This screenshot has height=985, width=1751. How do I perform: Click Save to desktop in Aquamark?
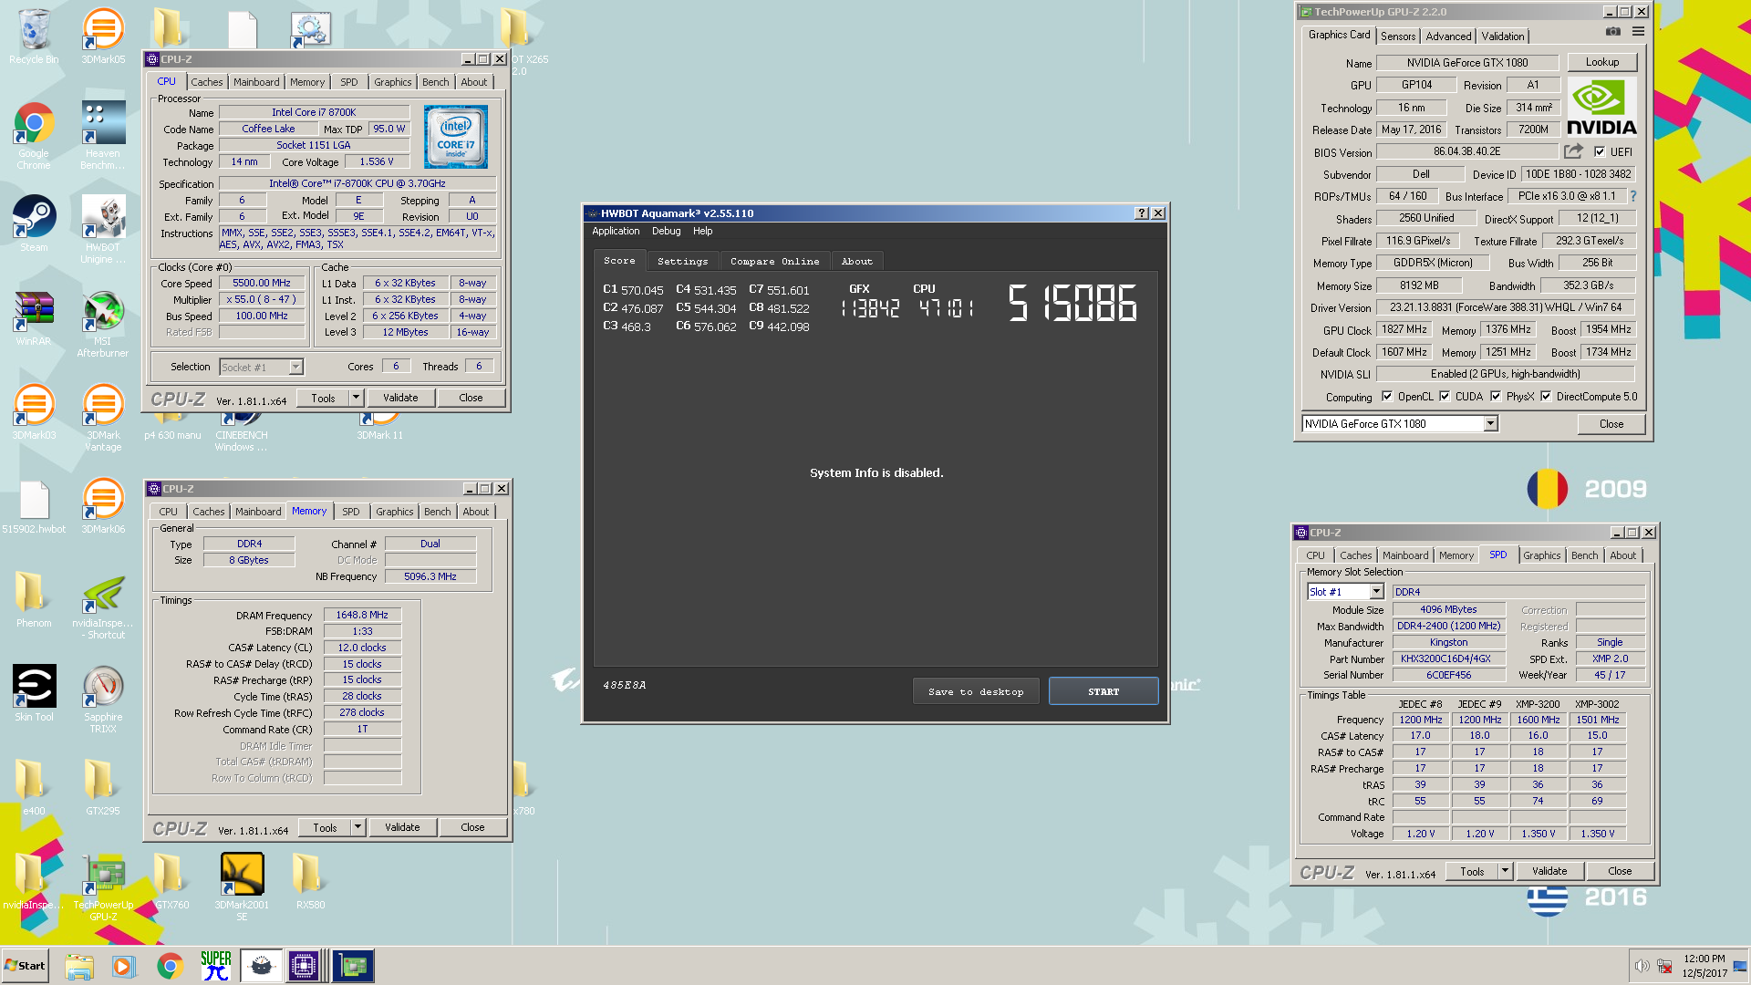pyautogui.click(x=975, y=691)
